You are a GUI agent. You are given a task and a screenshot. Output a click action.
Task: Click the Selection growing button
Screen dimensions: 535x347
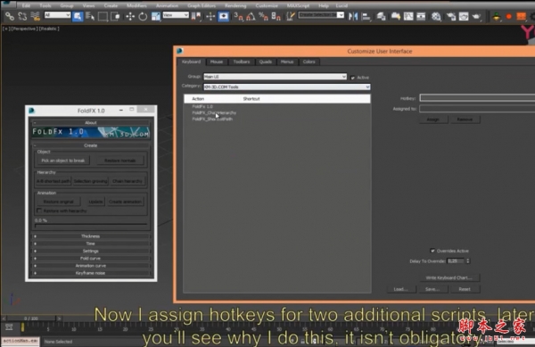(90, 181)
